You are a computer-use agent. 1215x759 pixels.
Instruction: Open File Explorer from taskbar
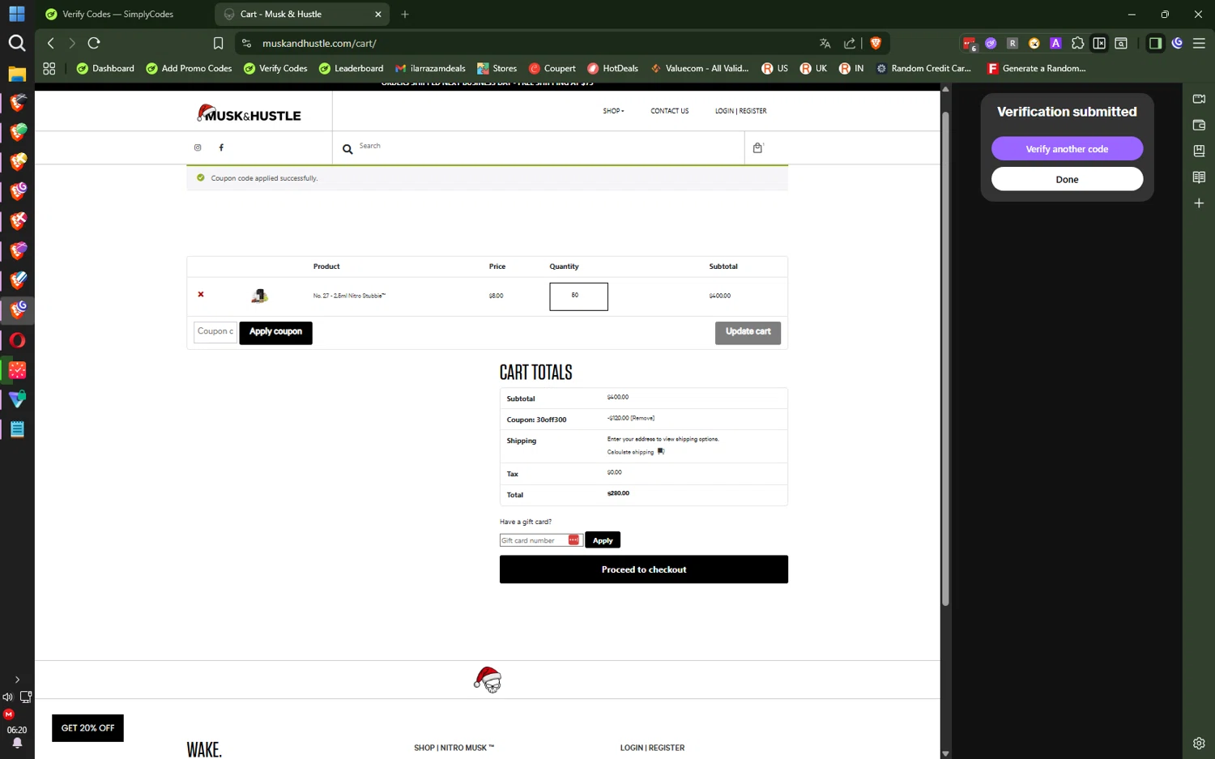17,74
